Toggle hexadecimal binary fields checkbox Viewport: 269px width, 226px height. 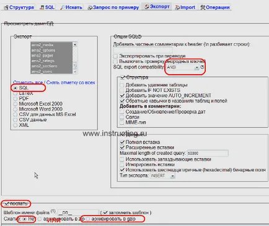(x=122, y=170)
